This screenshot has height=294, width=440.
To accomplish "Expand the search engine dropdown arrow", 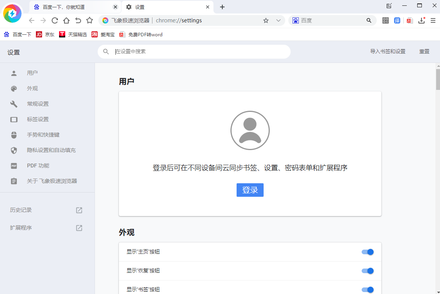I will [278, 20].
